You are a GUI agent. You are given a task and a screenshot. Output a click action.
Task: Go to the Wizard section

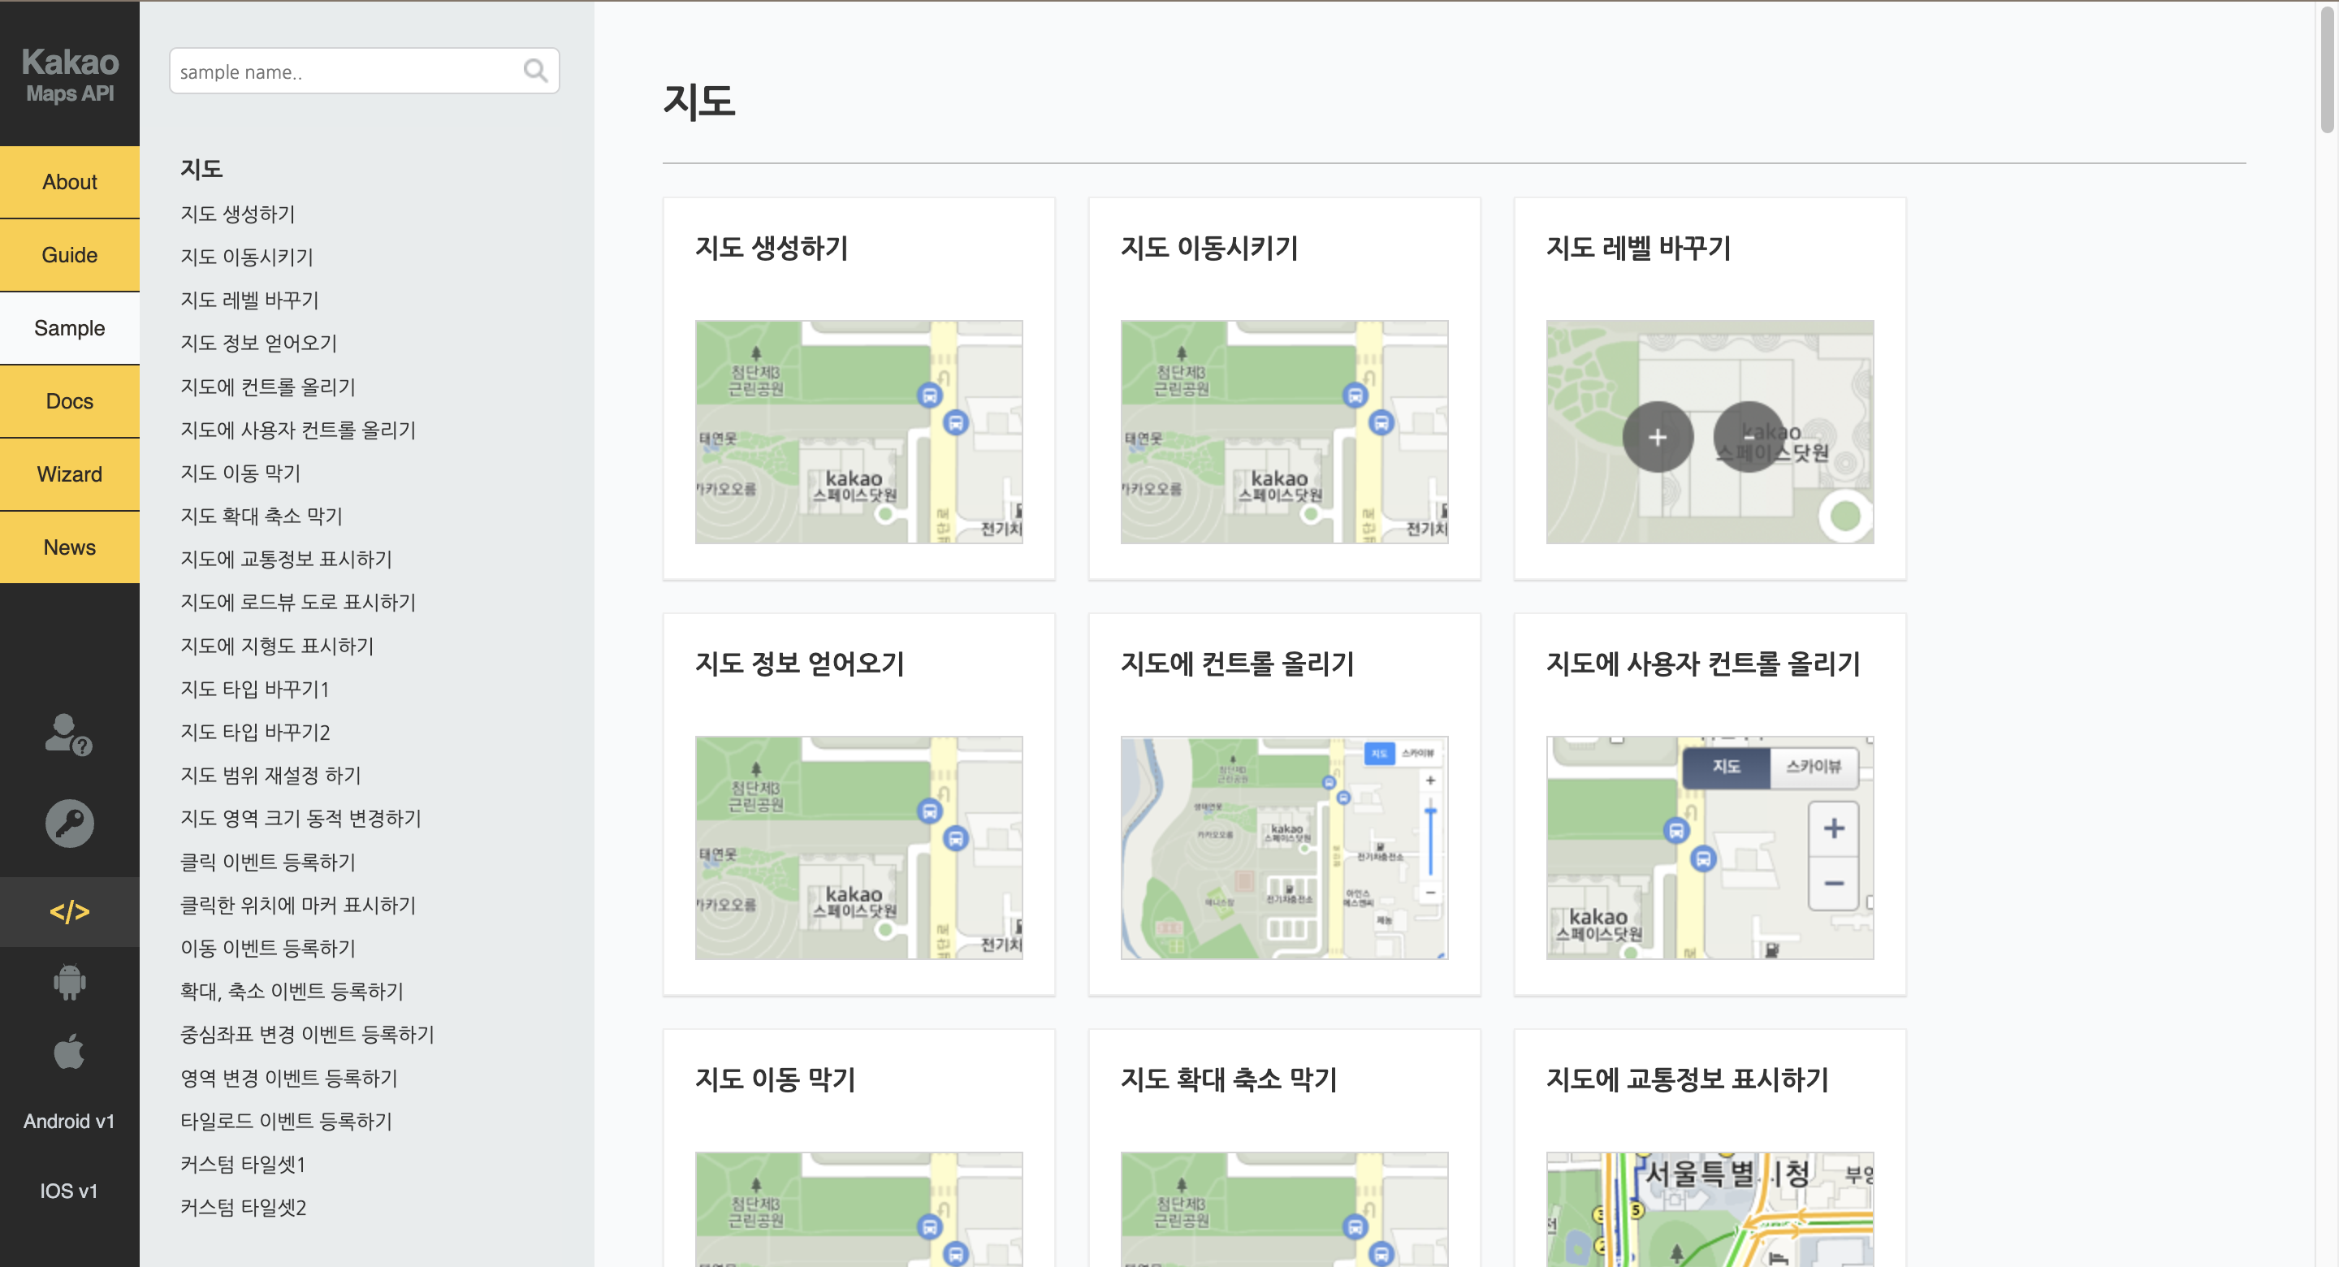pyautogui.click(x=69, y=474)
